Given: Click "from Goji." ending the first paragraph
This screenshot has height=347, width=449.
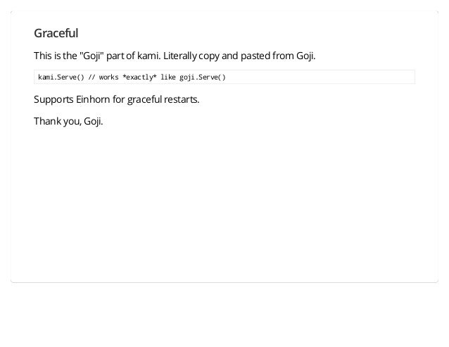Looking at the screenshot, I should [x=294, y=56].
